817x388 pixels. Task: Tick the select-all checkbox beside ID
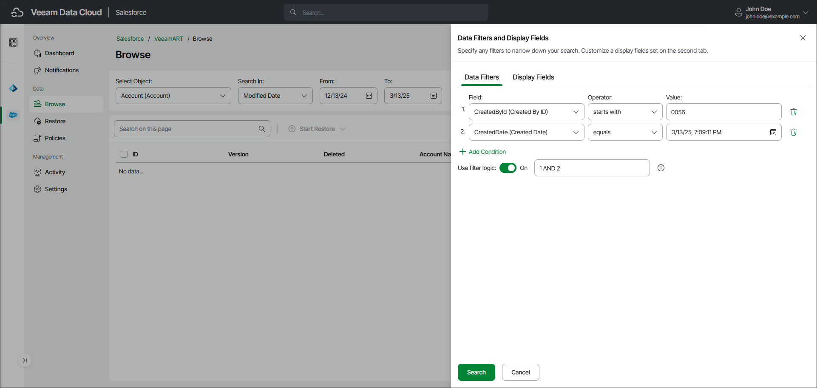tap(124, 154)
